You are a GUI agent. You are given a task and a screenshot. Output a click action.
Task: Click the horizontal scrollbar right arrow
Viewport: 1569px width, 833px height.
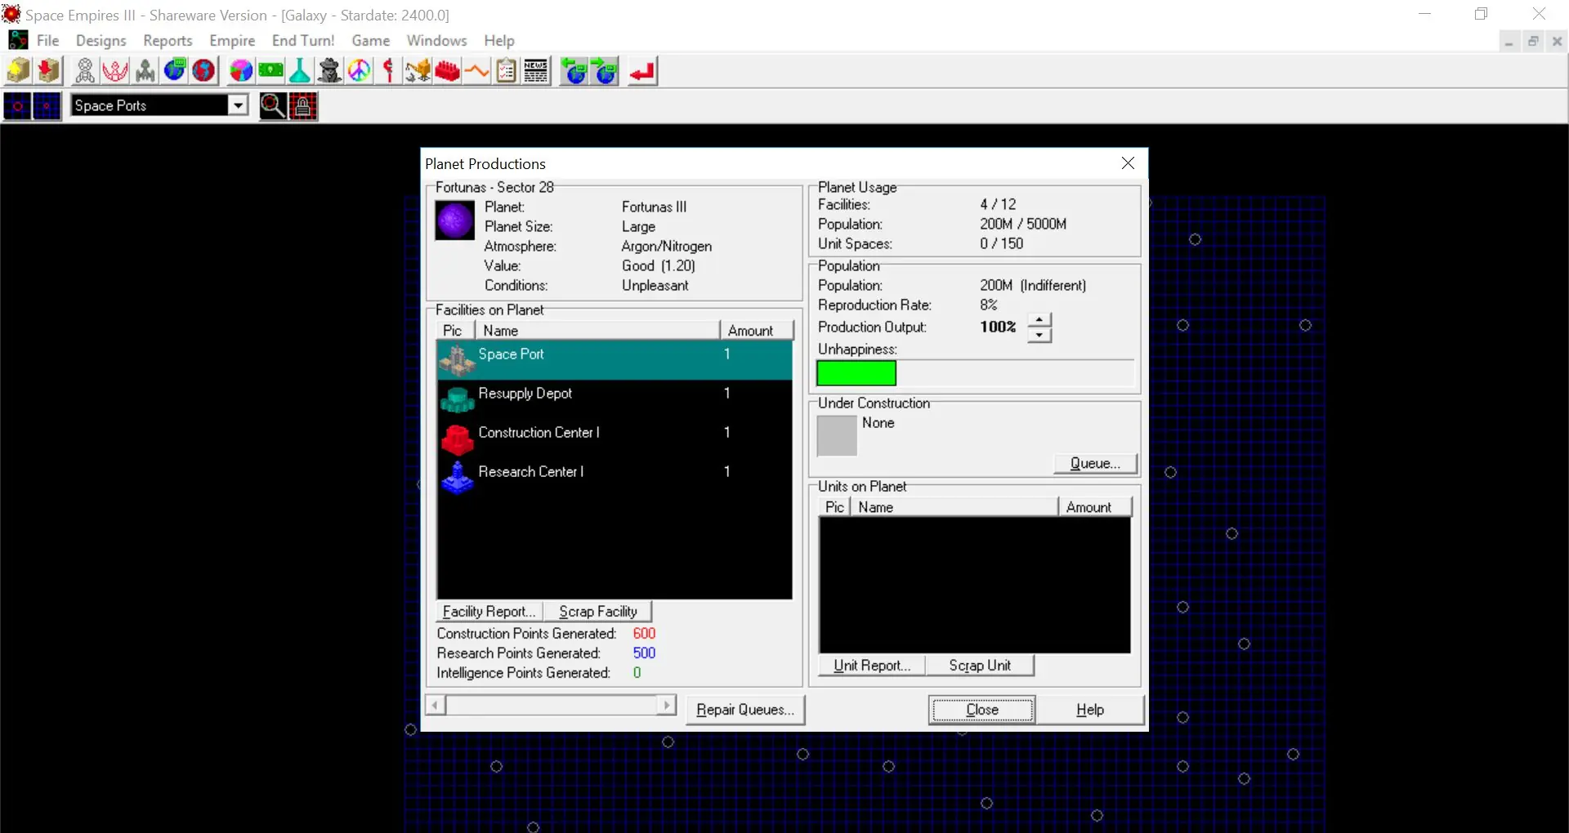tap(667, 705)
